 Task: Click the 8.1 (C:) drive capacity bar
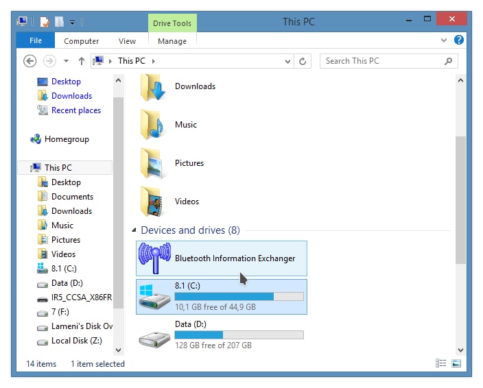pos(239,297)
